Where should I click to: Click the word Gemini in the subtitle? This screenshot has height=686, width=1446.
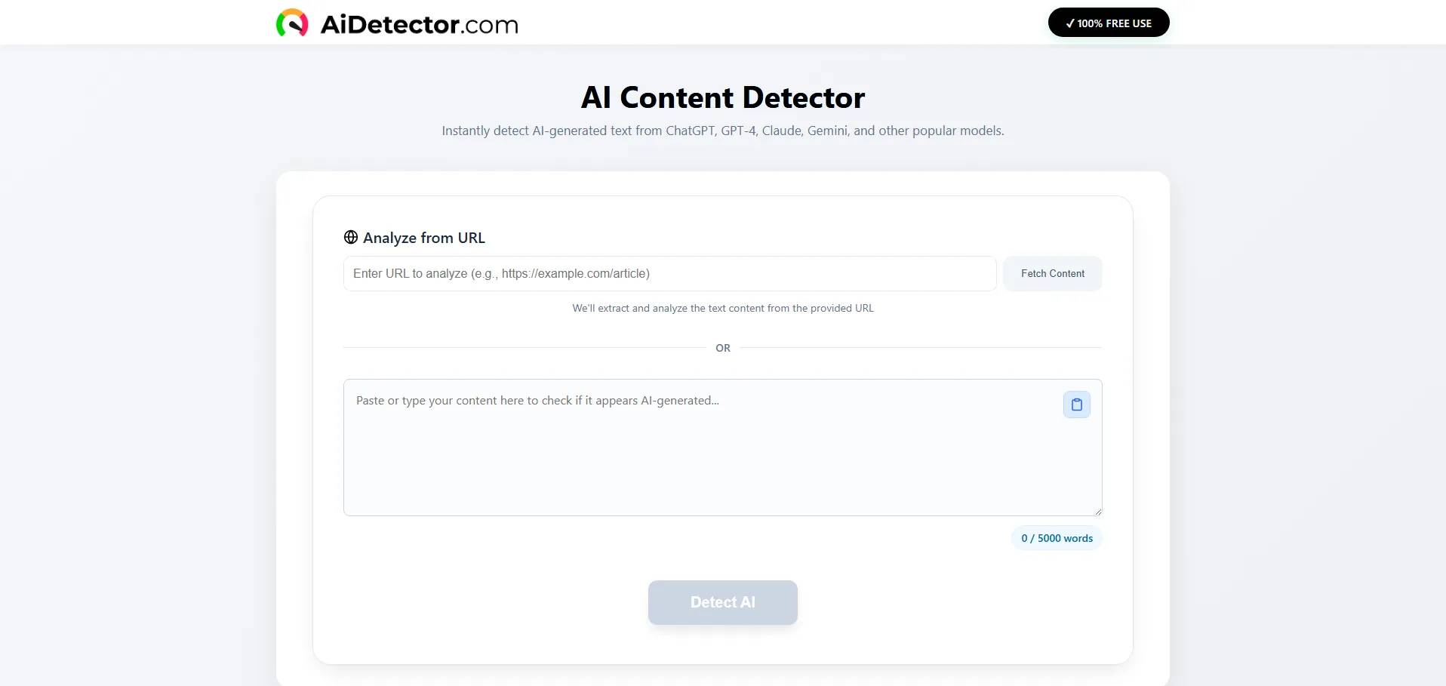pyautogui.click(x=827, y=131)
